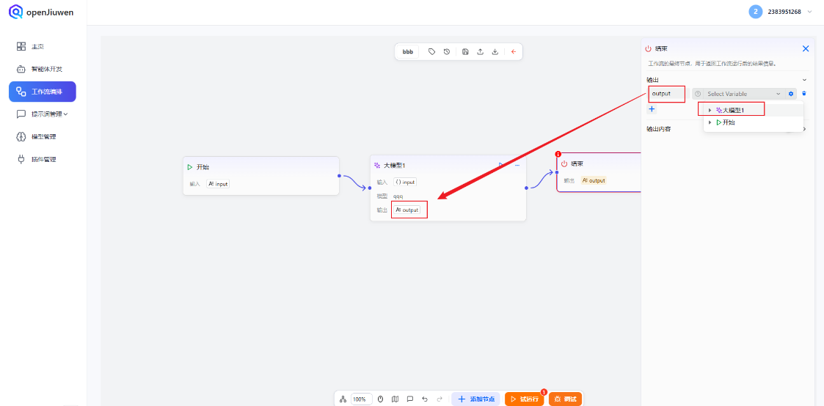This screenshot has width=824, height=406.
Task: Click the workflow name bbb
Action: click(x=408, y=52)
